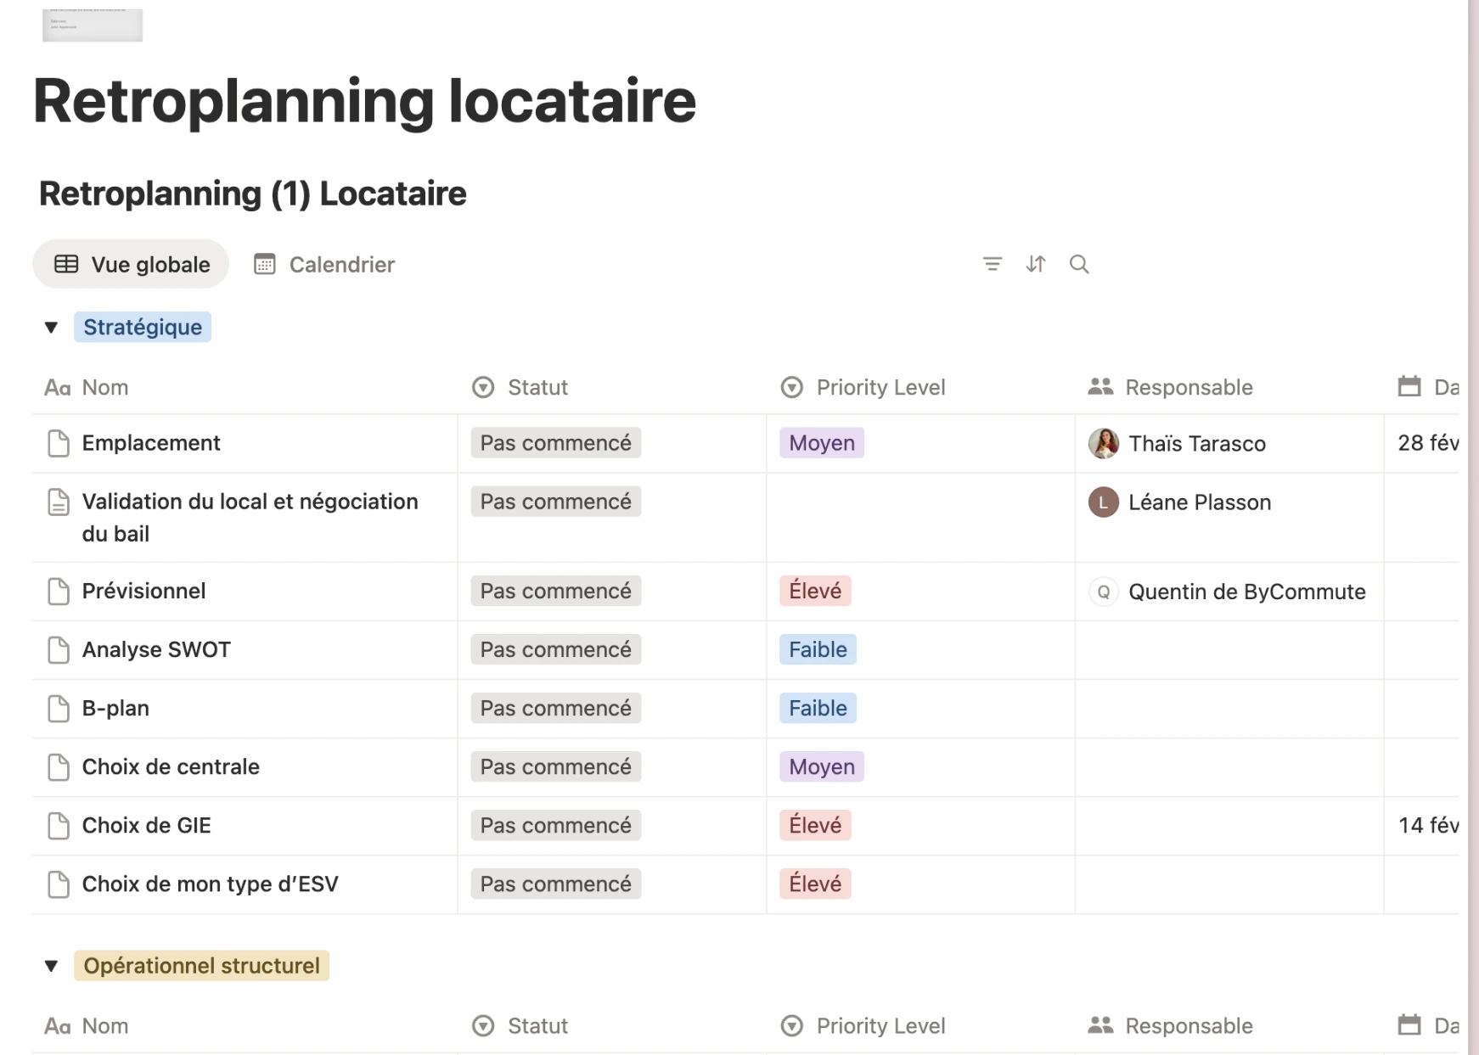This screenshot has height=1055, width=1479.
Task: Select the Vue globale view tab
Action: pyautogui.click(x=132, y=265)
